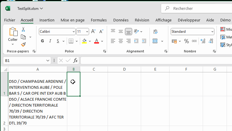Open the Calibri font name dropdown
The image size is (232, 131).
tap(74, 32)
